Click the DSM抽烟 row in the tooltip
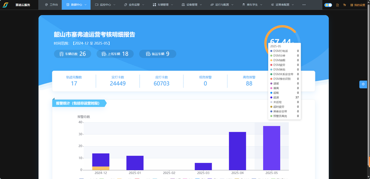370x179 pixels. (x=284, y=60)
